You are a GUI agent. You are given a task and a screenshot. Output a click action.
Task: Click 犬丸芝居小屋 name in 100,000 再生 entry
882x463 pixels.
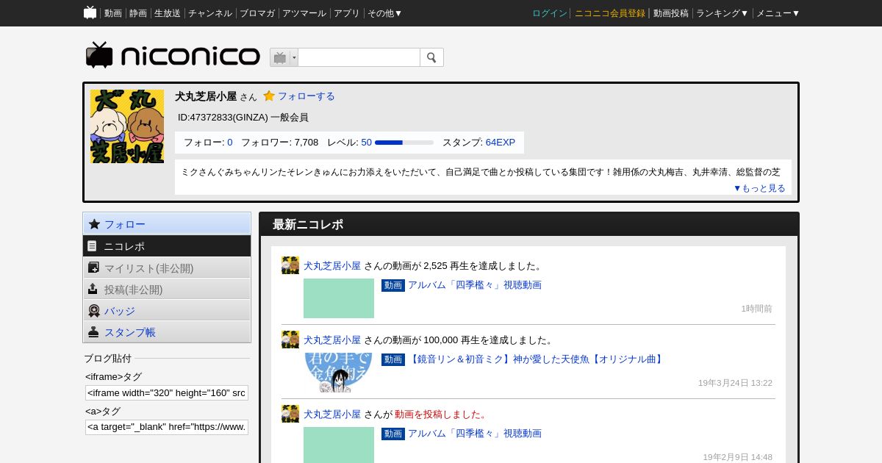coord(332,340)
